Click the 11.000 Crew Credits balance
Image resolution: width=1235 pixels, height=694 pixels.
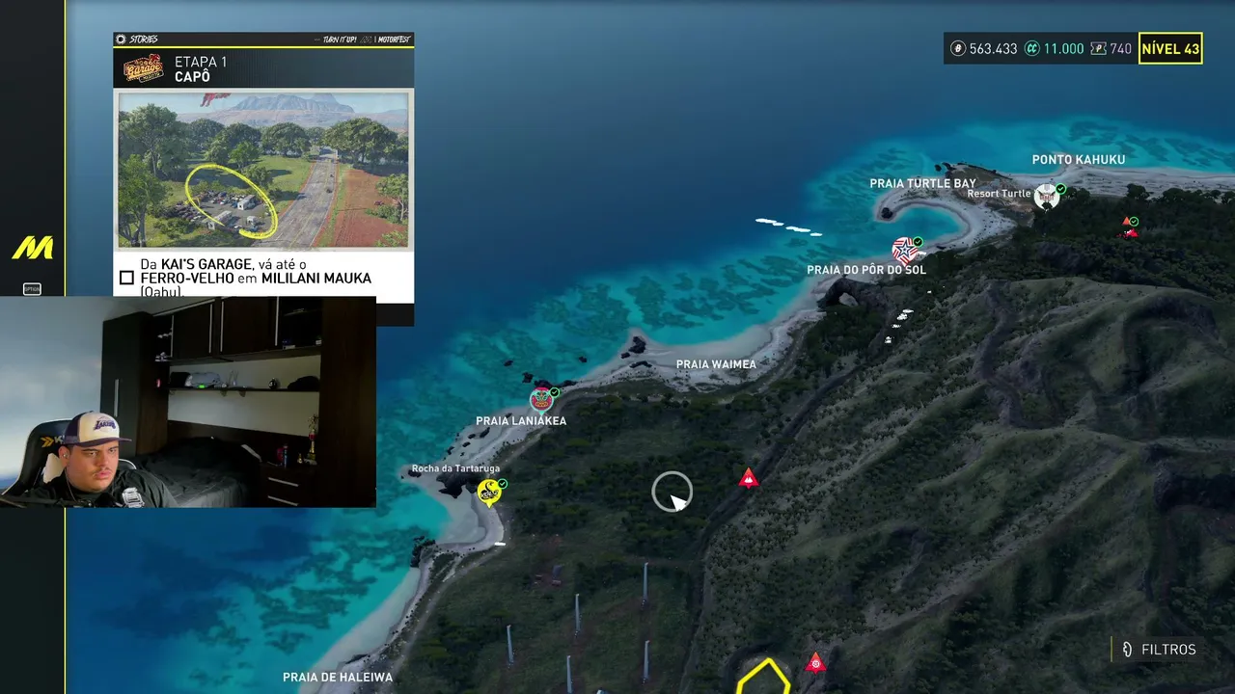point(1063,48)
